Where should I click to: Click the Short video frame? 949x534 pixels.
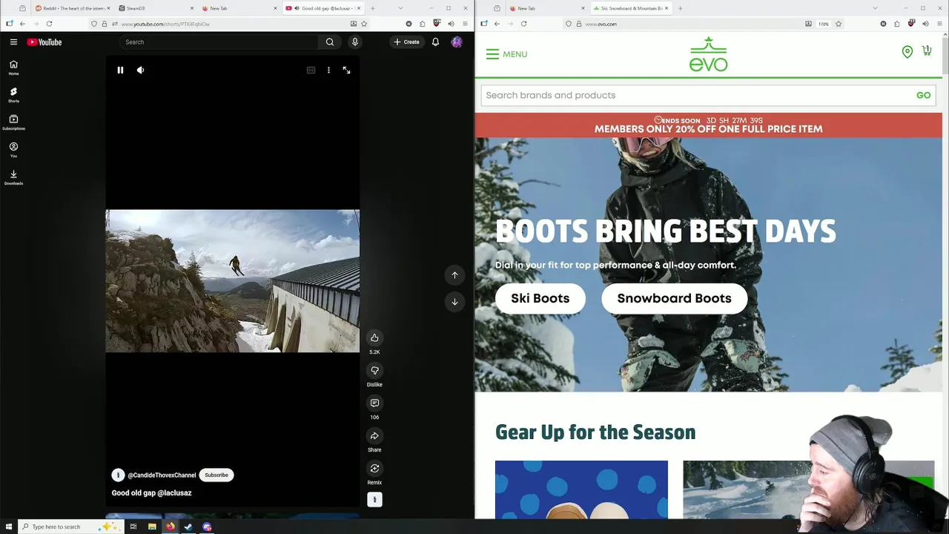[x=232, y=281]
